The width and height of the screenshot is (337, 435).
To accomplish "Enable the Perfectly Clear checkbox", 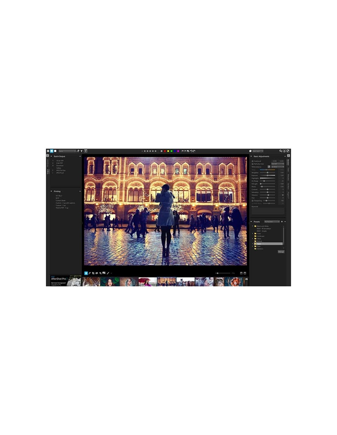I will (253, 164).
